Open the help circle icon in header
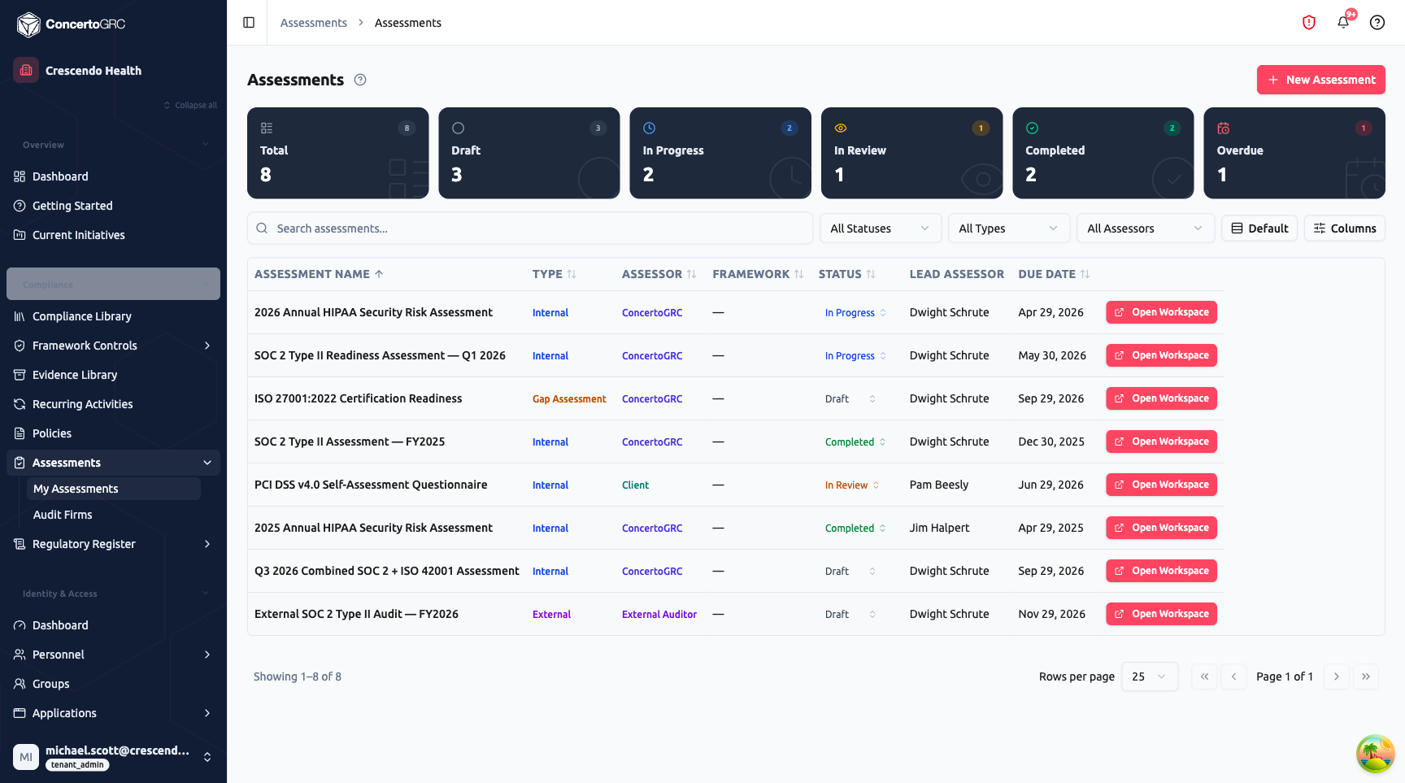Screen dimensions: 1405x783 (1377, 23)
